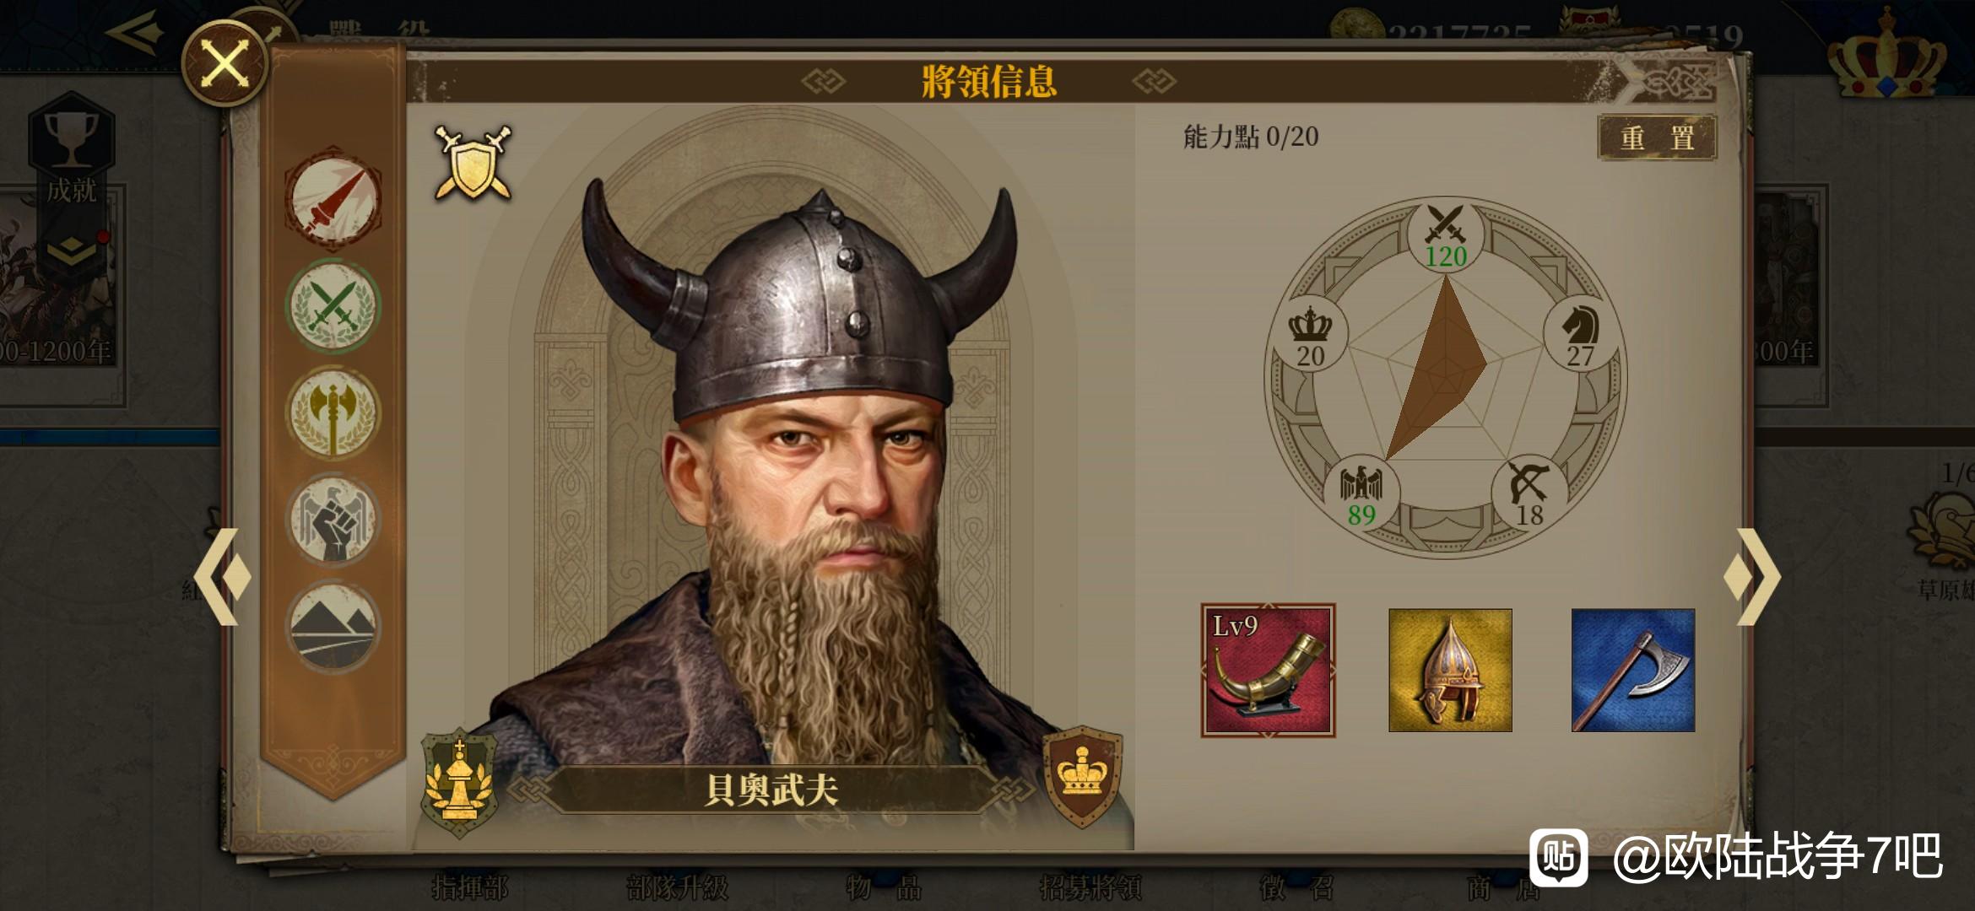Image resolution: width=1975 pixels, height=911 pixels.
Task: Select the red spear skill icon
Action: pyautogui.click(x=333, y=199)
